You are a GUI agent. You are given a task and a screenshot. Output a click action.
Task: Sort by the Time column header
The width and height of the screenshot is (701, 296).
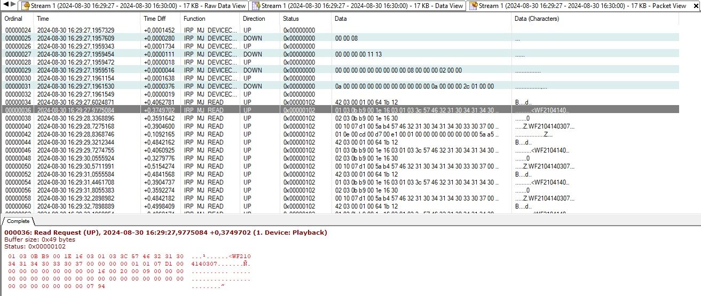pyautogui.click(x=87, y=19)
